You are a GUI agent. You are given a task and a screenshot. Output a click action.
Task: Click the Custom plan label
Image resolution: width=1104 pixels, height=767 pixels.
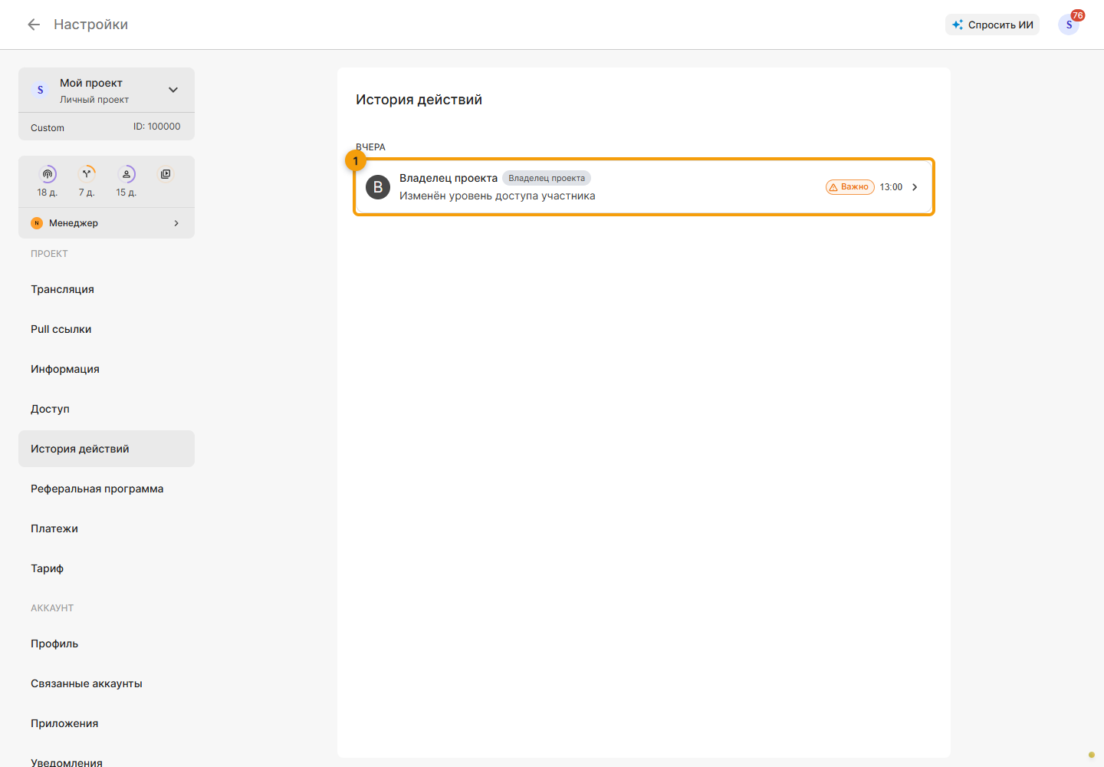[48, 128]
